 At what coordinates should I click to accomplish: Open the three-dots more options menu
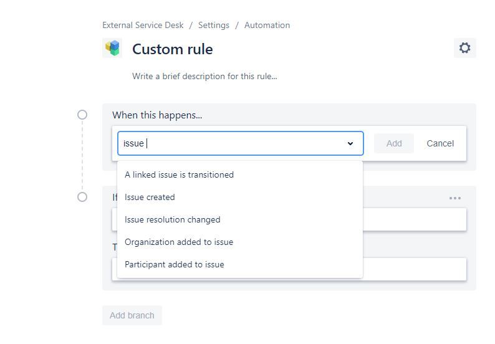pos(455,198)
